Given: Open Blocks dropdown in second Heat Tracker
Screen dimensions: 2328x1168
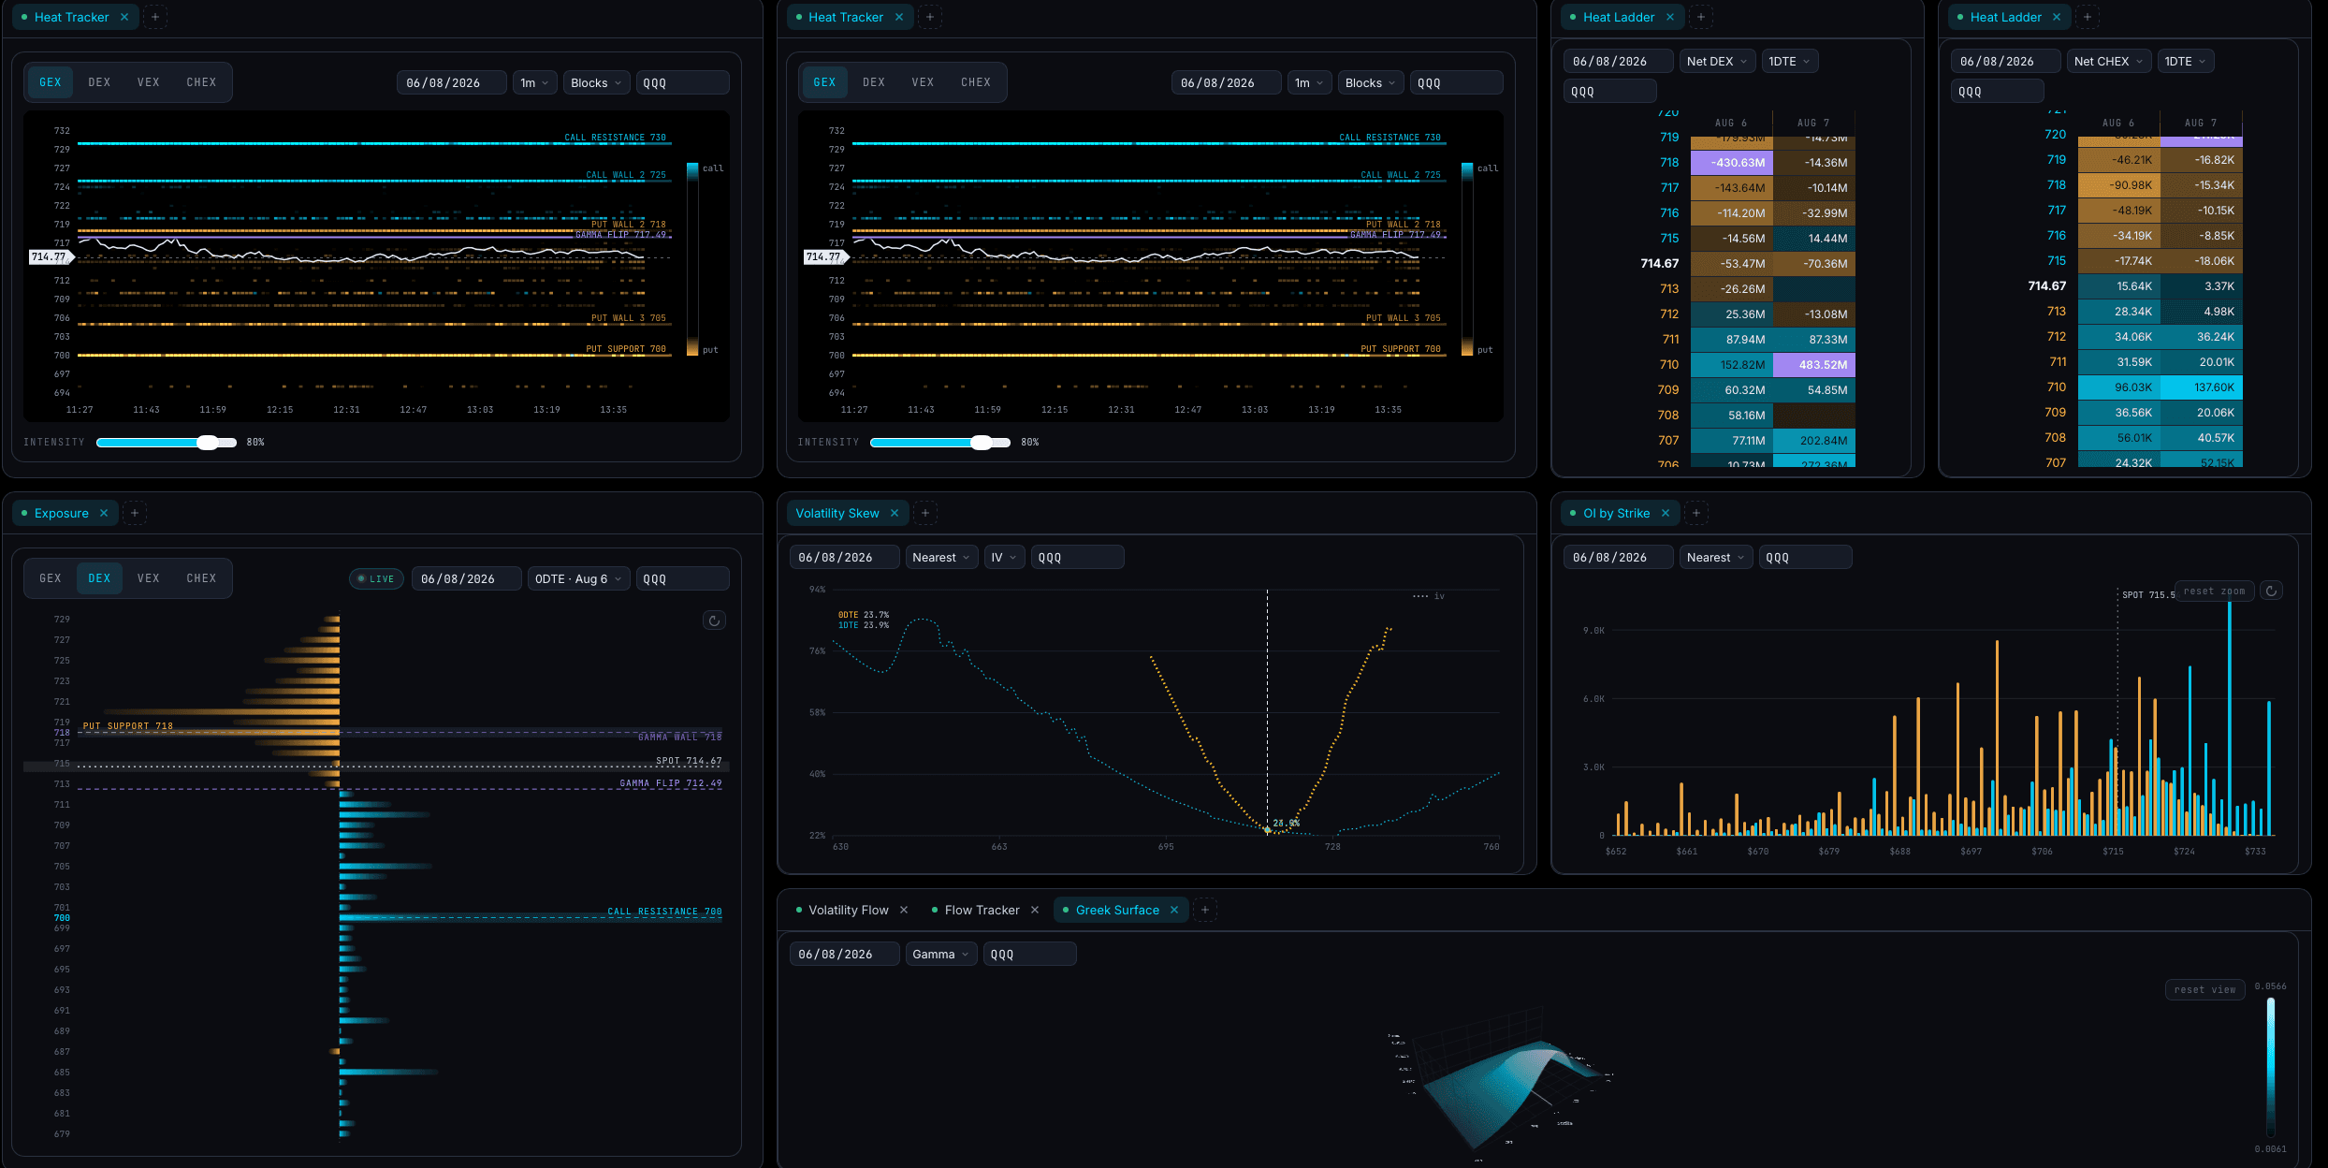Looking at the screenshot, I should (x=1371, y=82).
